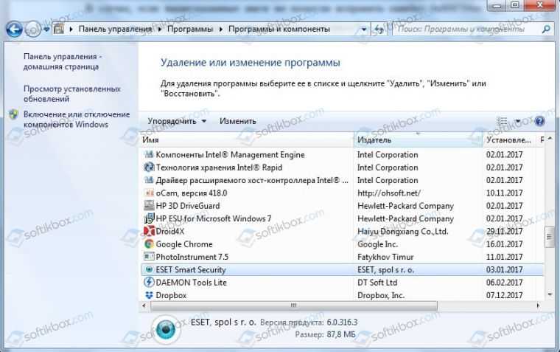Click icon of Intel host controller driver row
This screenshot has height=352, width=560.
(149, 180)
